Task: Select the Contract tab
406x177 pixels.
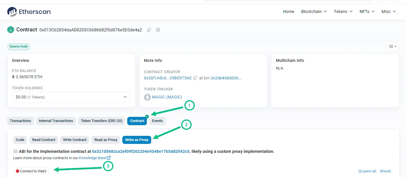Action: (x=137, y=121)
